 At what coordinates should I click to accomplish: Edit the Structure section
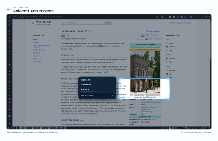73,55
